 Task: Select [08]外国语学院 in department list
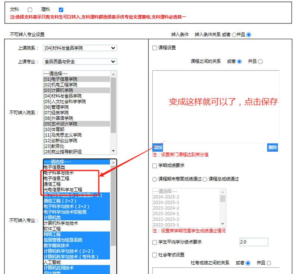click(x=76, y=118)
